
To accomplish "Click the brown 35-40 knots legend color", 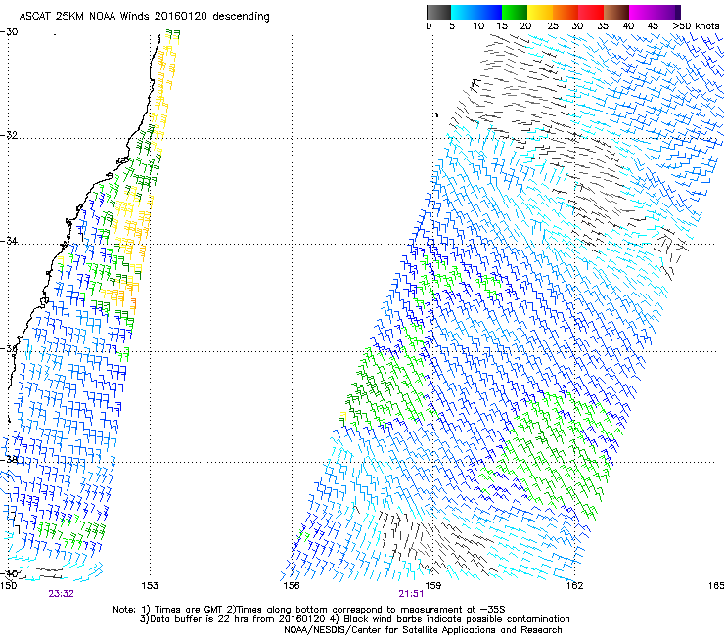I will coord(616,12).
